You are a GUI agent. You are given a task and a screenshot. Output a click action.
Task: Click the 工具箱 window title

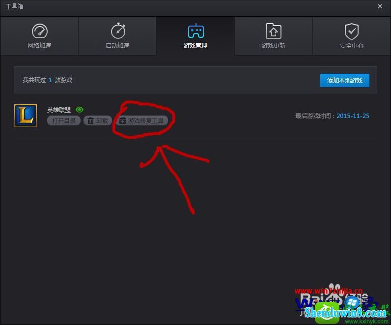pyautogui.click(x=15, y=6)
